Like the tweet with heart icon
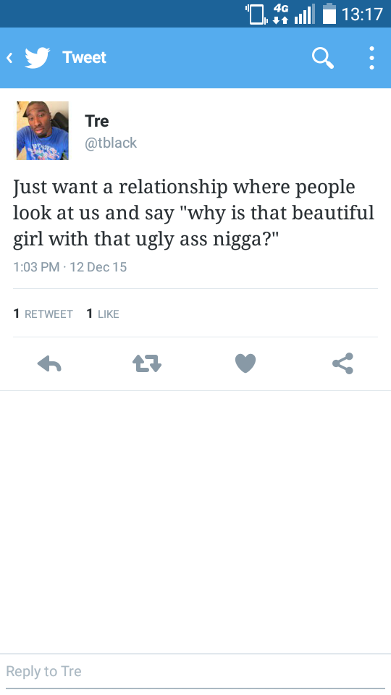The height and width of the screenshot is (695, 391). [245, 363]
